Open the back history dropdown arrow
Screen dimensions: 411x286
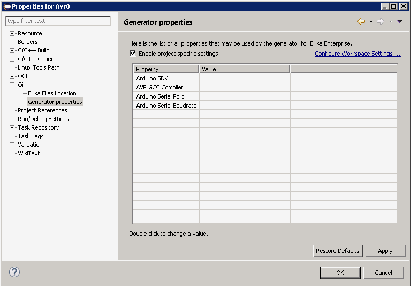[x=371, y=22]
